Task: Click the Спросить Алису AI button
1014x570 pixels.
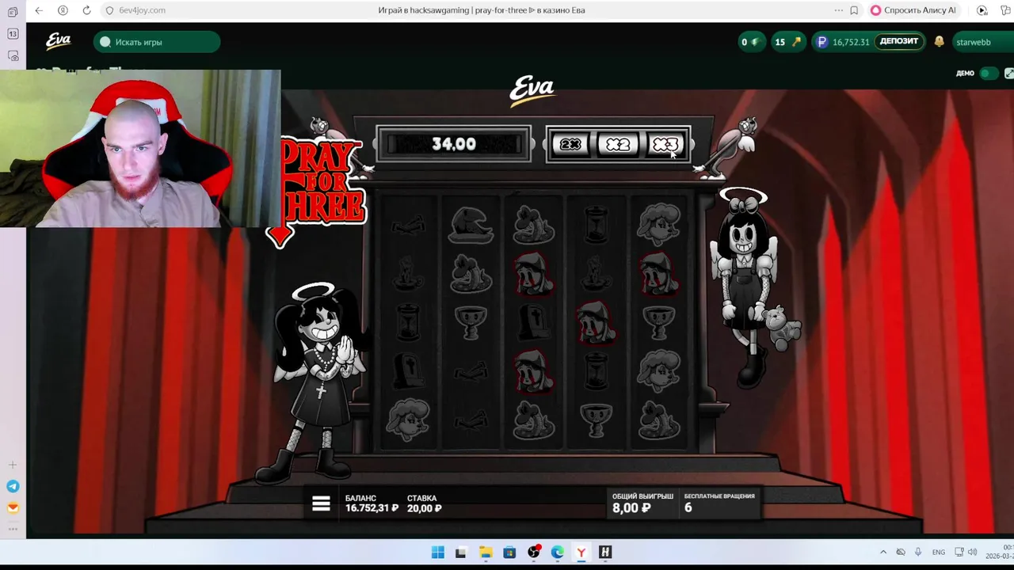Action: point(913,10)
